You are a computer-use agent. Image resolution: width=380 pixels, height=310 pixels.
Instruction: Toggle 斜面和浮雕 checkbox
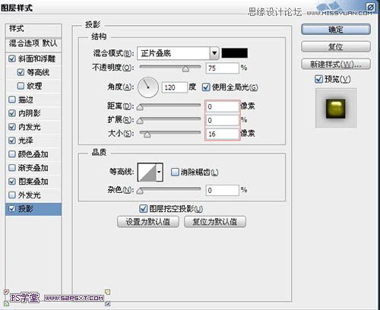click(x=12, y=59)
